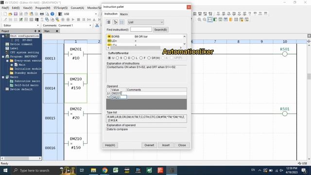Click the PLC communication settings icon beside USB

tap(60, 14)
